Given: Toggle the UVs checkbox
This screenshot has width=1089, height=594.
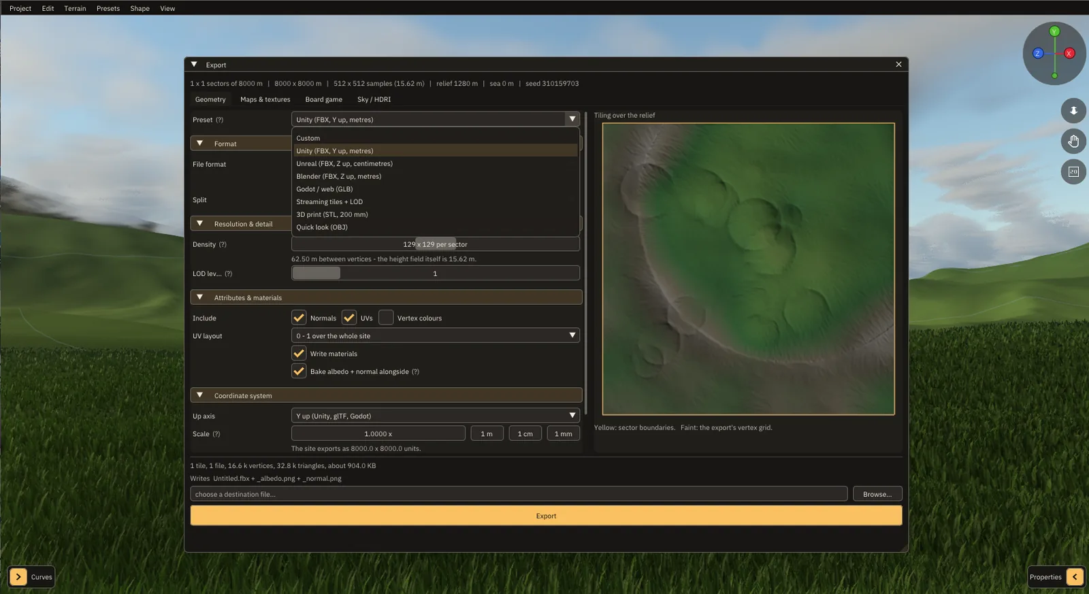Looking at the screenshot, I should click(349, 318).
